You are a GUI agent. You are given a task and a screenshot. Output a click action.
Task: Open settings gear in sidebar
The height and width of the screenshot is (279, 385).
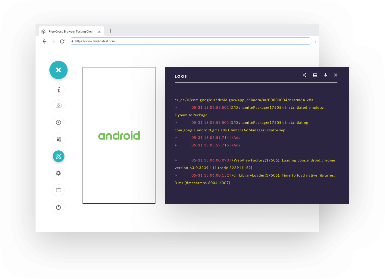click(58, 173)
